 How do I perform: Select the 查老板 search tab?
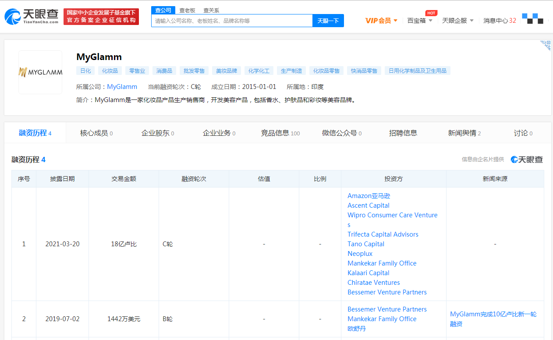coord(187,10)
